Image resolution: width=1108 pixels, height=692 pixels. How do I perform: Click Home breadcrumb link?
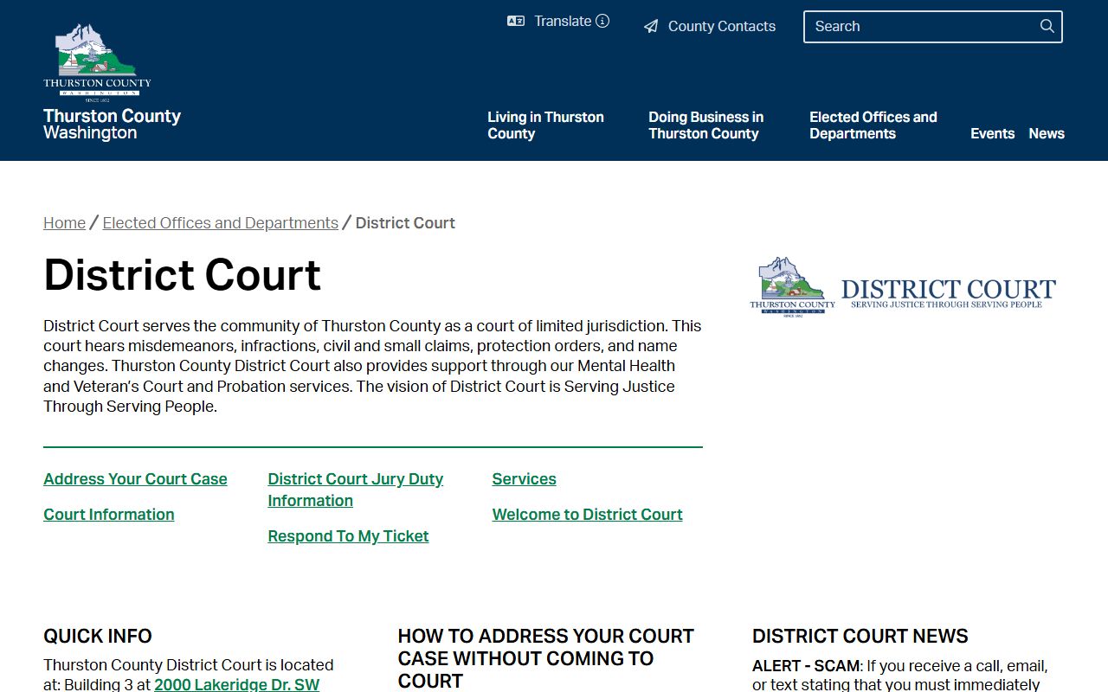[65, 223]
